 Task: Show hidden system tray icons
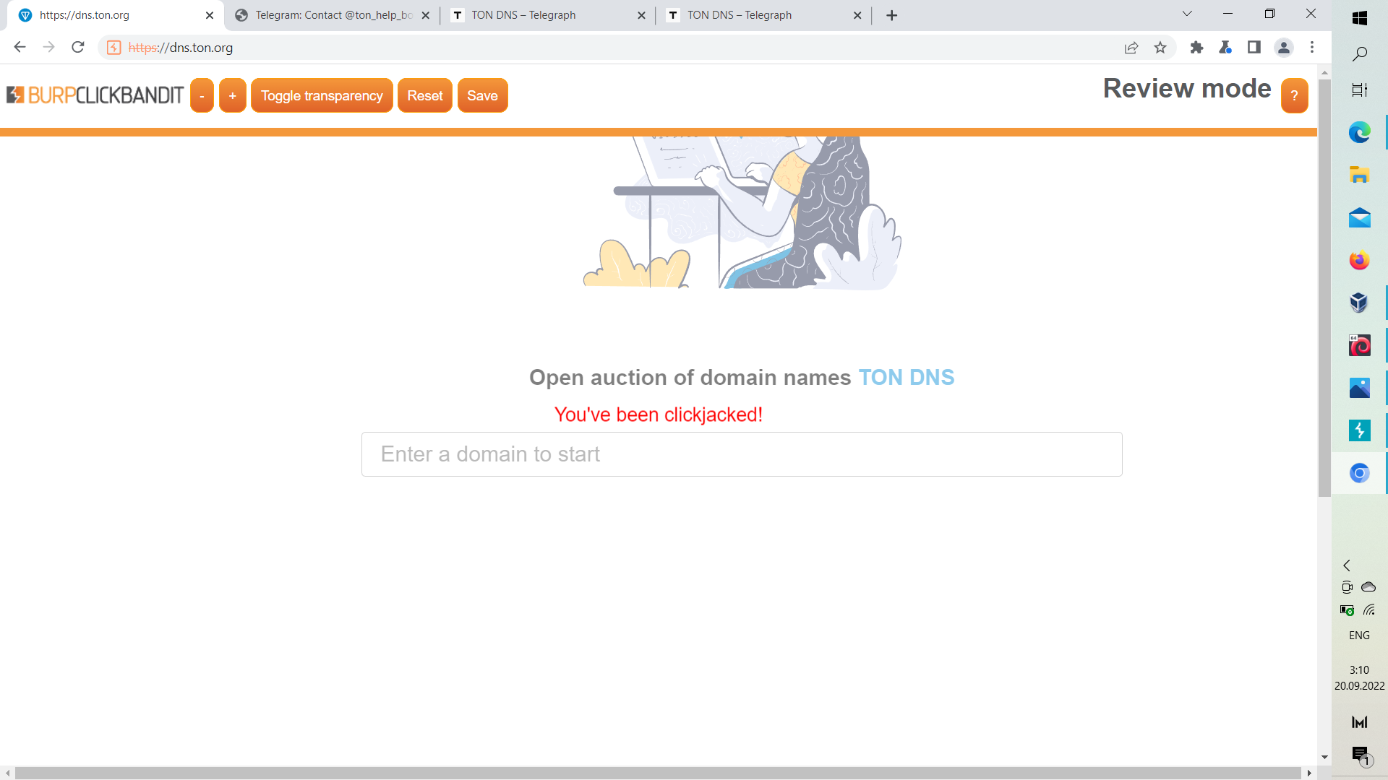tap(1347, 565)
